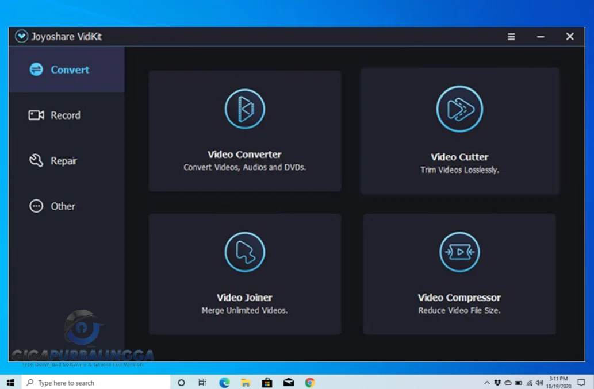
Task: Minimize the Joyoshare VidiKit window
Action: point(541,37)
